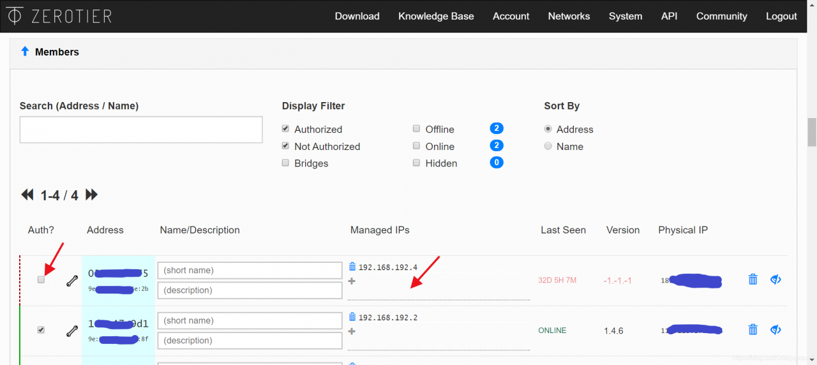Sort members by Name

548,146
